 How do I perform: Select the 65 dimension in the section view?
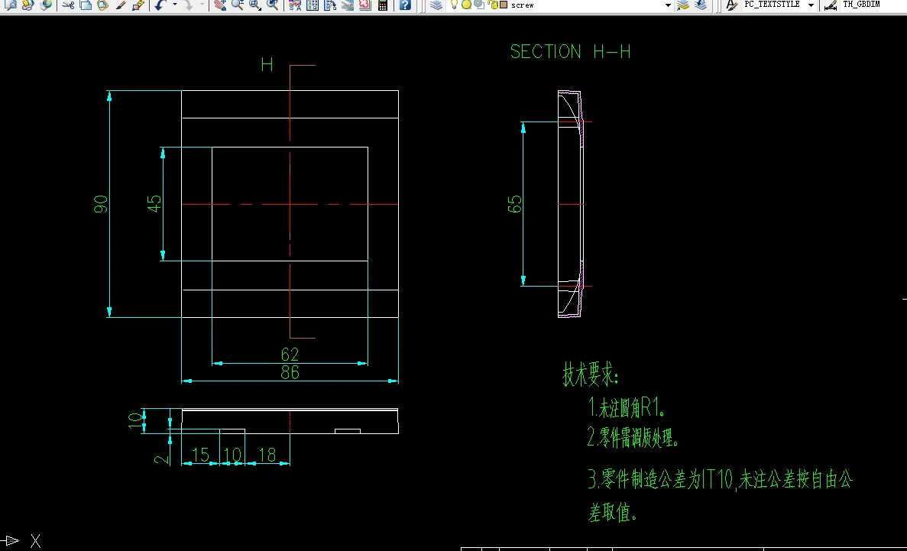514,204
